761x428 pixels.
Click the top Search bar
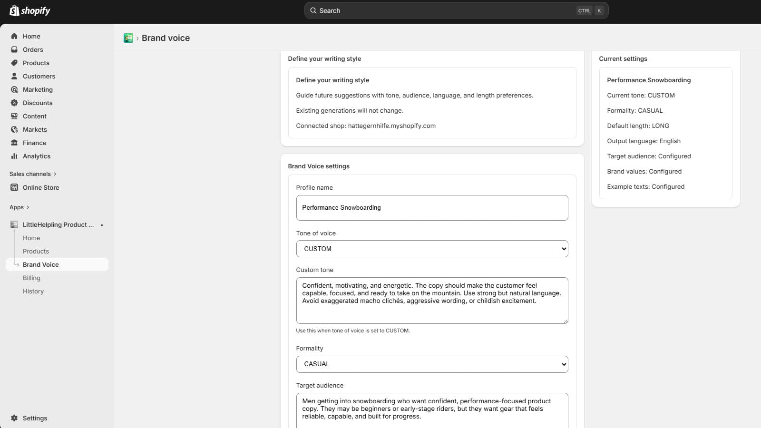(456, 10)
